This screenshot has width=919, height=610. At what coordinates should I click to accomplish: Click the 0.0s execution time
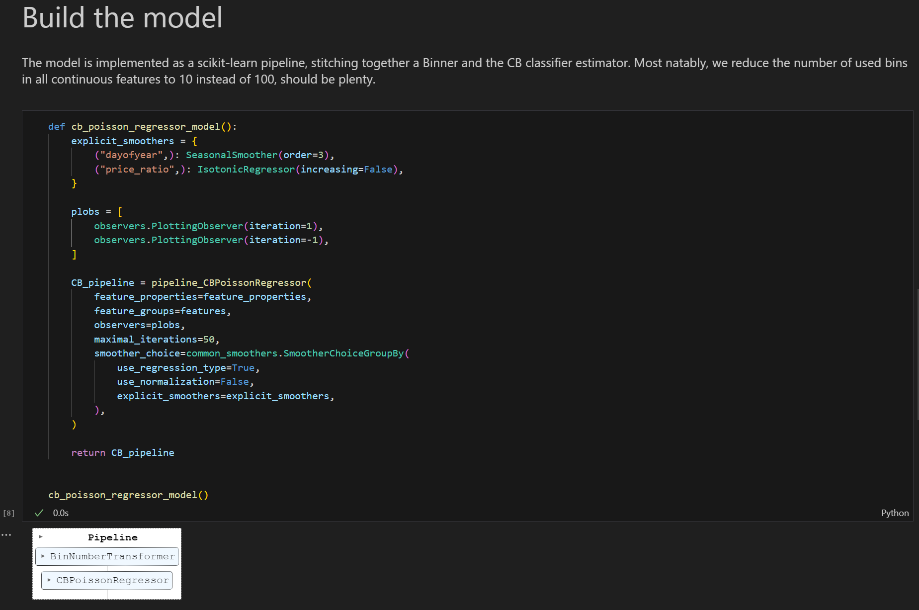pos(61,513)
